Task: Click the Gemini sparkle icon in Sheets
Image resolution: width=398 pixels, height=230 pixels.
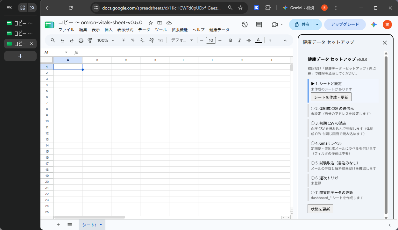Action: click(374, 25)
